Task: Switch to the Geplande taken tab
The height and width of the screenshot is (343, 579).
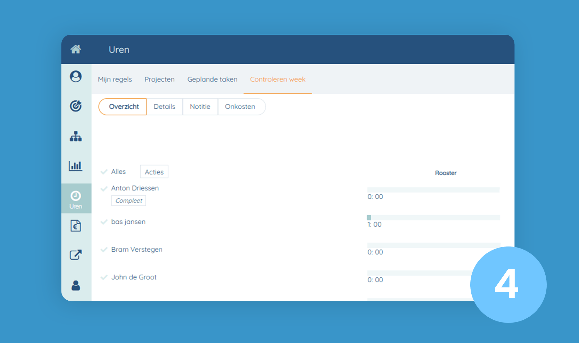Action: 212,80
